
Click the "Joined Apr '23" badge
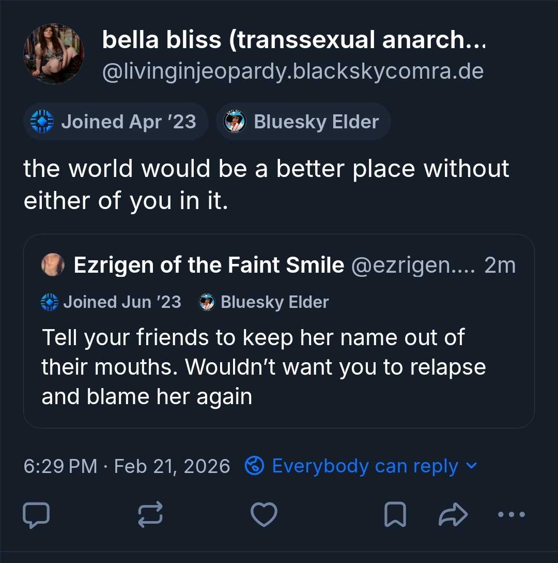[x=116, y=122]
